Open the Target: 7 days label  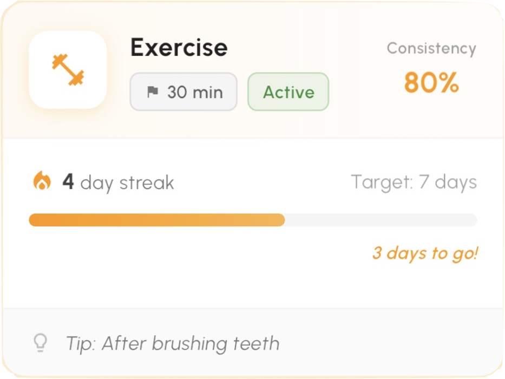414,182
